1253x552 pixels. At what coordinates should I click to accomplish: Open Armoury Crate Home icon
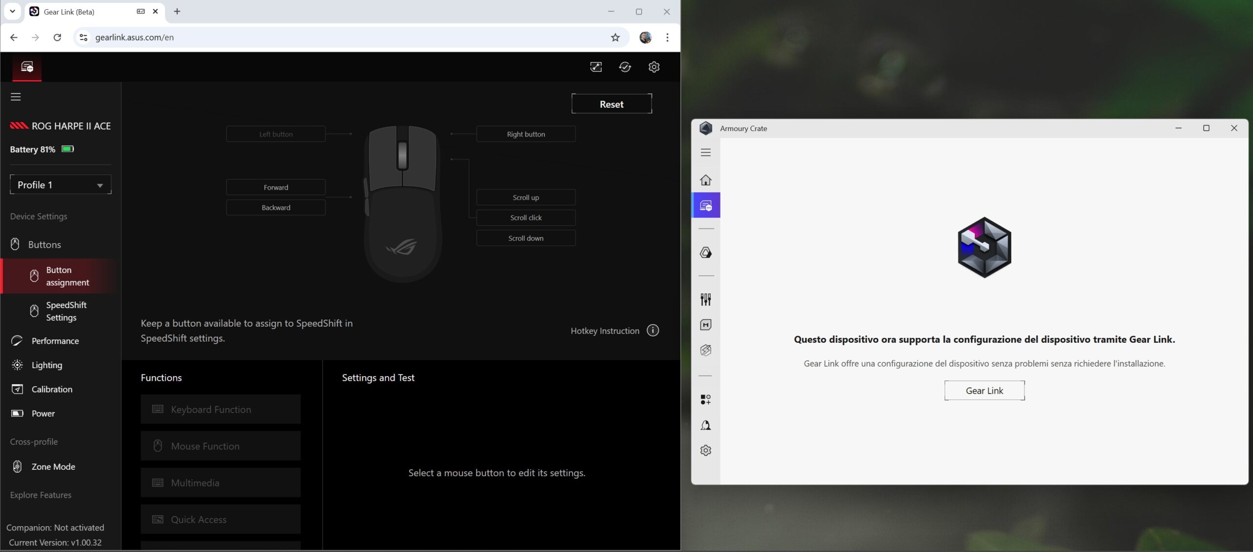705,180
